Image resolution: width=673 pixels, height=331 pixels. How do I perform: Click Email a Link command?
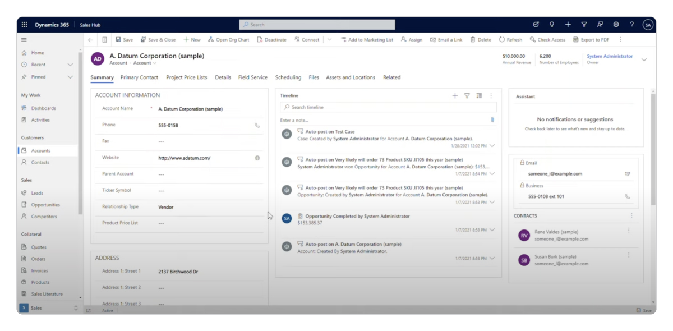(446, 40)
